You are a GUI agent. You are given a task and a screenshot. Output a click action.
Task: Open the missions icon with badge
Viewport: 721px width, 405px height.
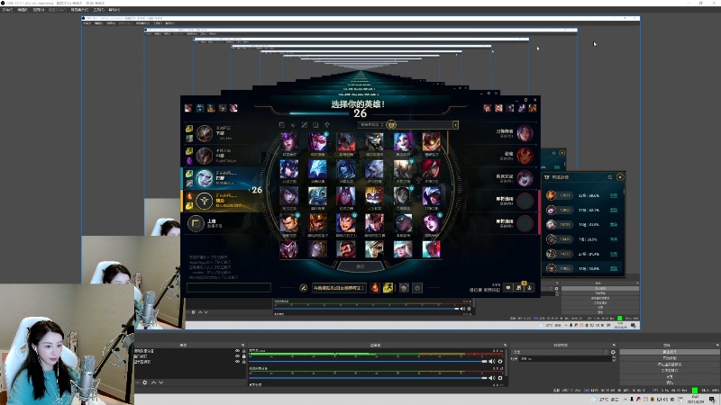[x=519, y=287]
